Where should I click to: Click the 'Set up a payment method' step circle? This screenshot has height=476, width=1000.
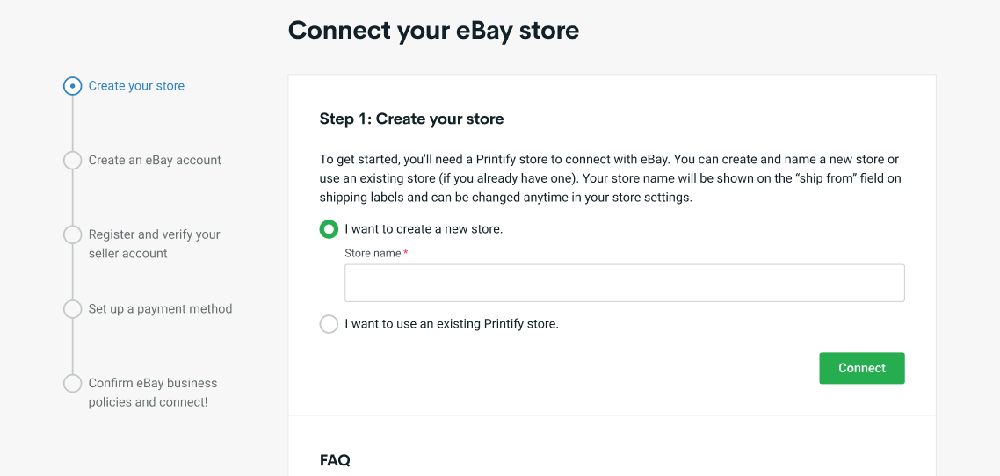[x=73, y=309]
